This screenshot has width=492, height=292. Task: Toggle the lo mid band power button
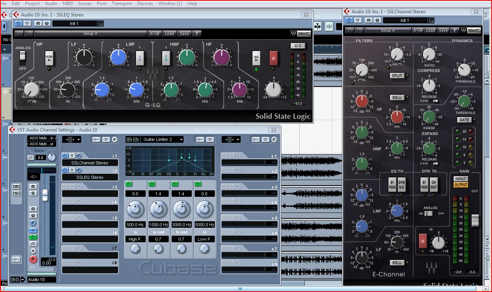[152, 184]
